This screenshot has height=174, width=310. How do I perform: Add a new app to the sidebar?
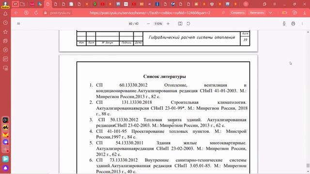click(5, 149)
